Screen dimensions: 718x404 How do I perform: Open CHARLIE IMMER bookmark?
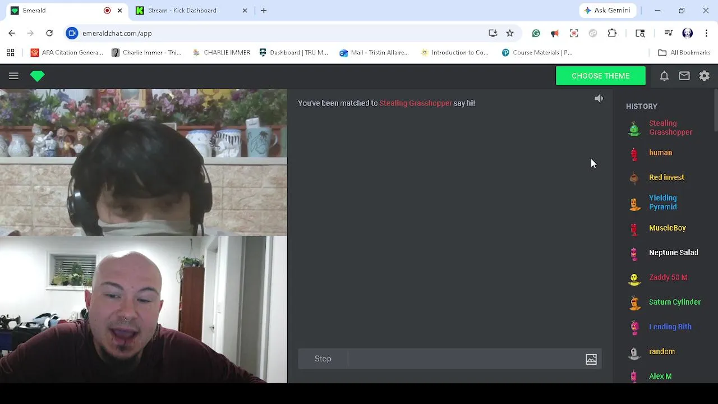point(221,52)
